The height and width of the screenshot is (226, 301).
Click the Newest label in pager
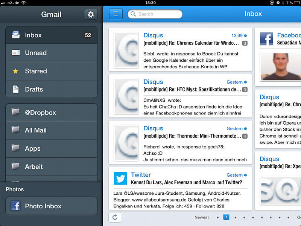click(202, 217)
